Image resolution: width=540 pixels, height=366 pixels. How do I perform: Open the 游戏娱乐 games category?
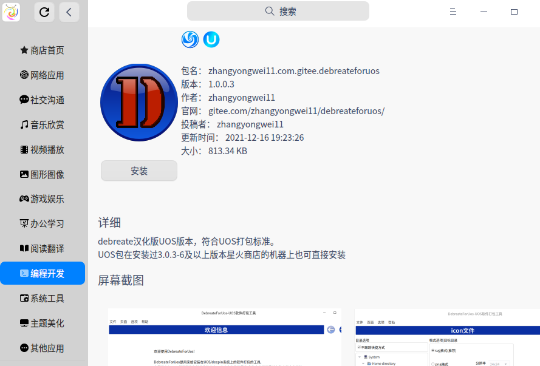(x=44, y=198)
